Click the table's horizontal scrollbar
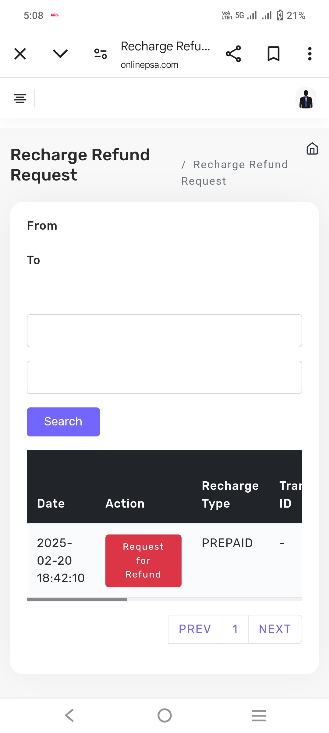Screen dimensions: 329x733 click(77, 600)
